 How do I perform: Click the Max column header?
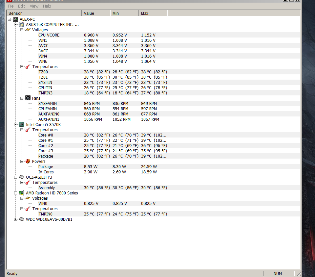coord(153,13)
